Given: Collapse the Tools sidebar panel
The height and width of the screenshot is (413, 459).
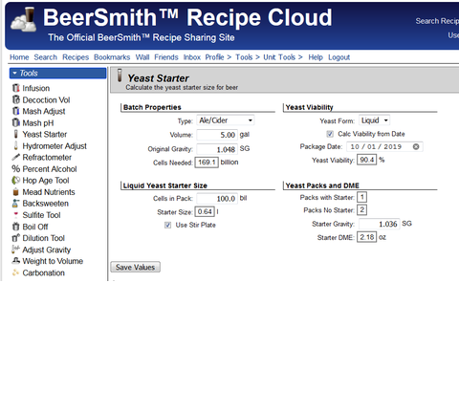Looking at the screenshot, I should click(x=57, y=74).
